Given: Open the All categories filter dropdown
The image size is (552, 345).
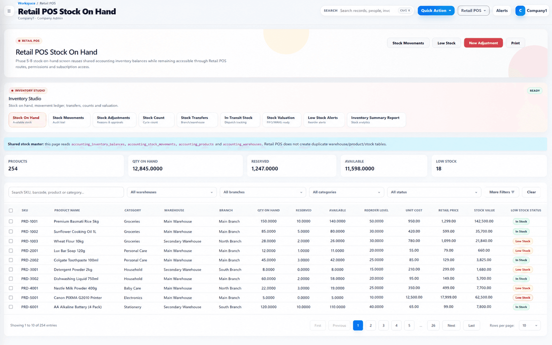Looking at the screenshot, I should [346, 192].
